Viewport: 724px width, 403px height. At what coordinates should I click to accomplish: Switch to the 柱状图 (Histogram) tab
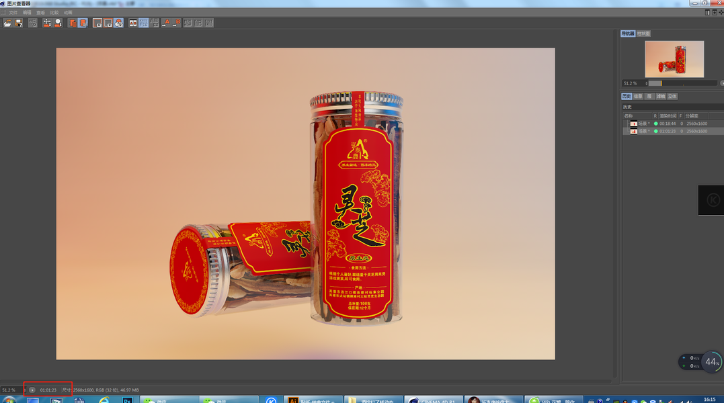(x=643, y=34)
